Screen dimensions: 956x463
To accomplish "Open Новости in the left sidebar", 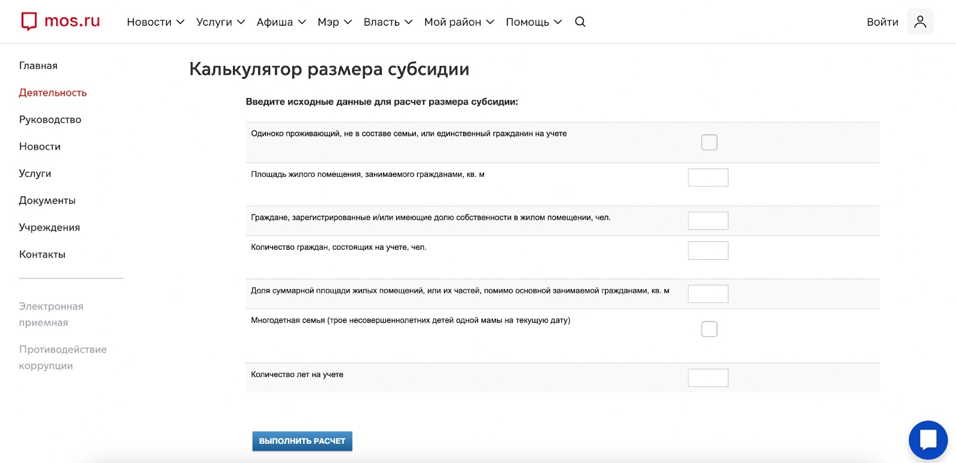I will tap(39, 146).
